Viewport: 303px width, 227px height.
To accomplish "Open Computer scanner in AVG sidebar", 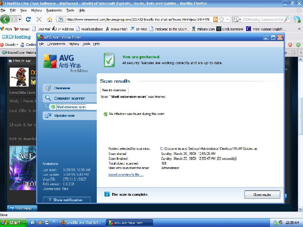I will coord(70,98).
